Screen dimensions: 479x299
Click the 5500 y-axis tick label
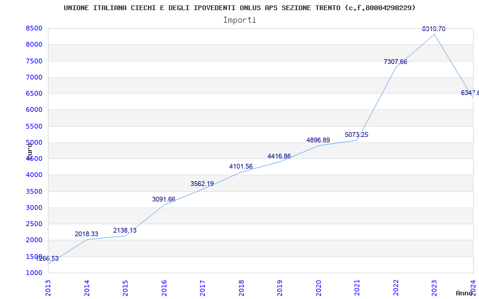pos(34,126)
